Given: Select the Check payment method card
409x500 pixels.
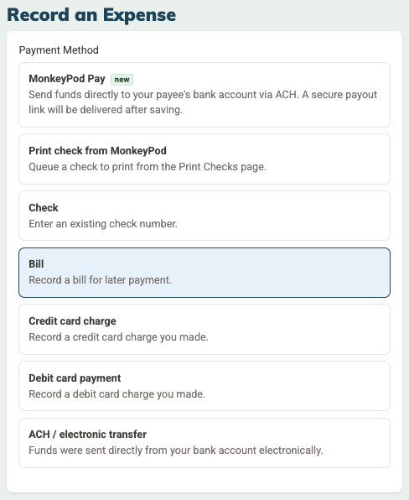Looking at the screenshot, I should (x=204, y=216).
